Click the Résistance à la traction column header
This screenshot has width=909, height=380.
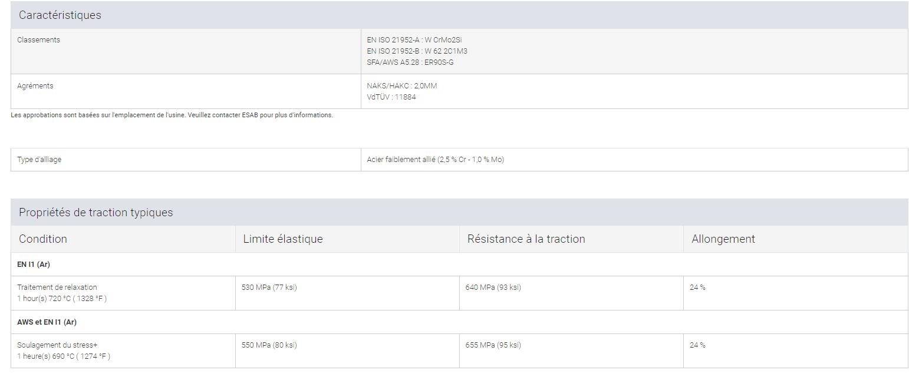pos(526,239)
